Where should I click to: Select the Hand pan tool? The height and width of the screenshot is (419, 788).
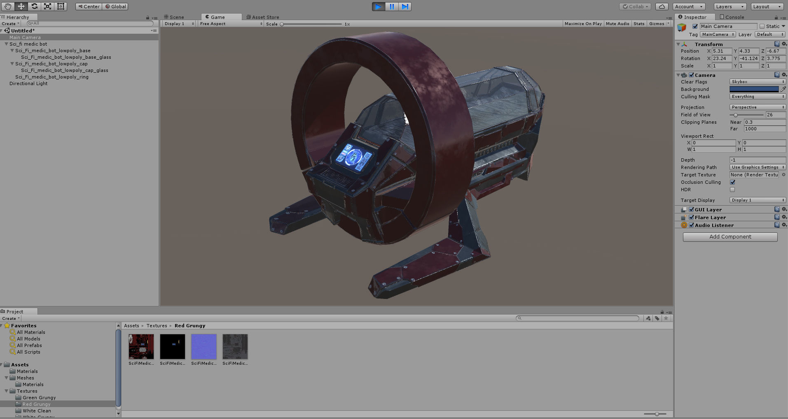pyautogui.click(x=7, y=6)
